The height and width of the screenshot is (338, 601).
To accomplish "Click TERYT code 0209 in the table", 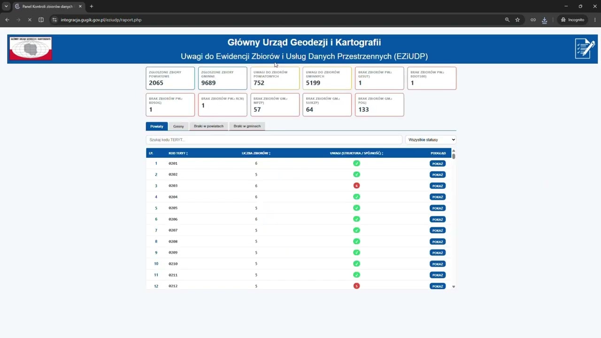I will coord(173,253).
